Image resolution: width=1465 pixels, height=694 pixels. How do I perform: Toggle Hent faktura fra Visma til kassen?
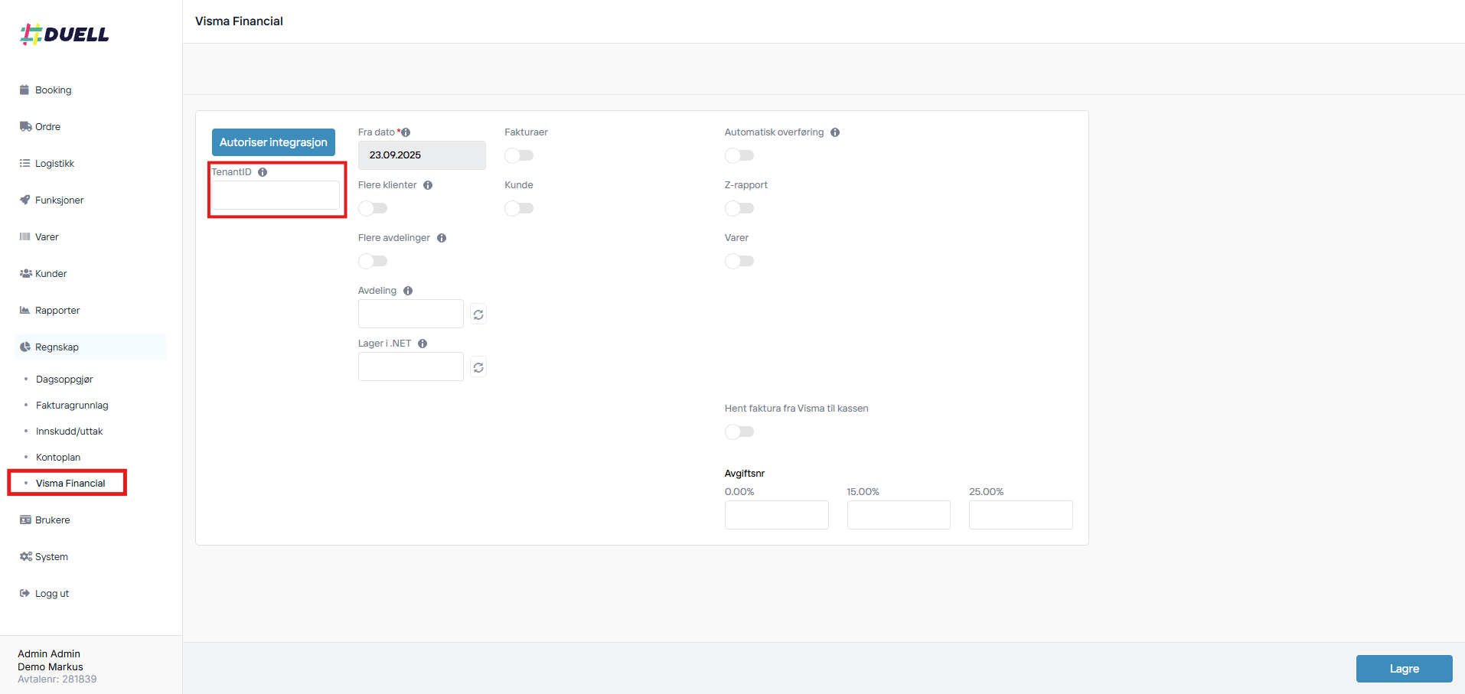pyautogui.click(x=739, y=432)
